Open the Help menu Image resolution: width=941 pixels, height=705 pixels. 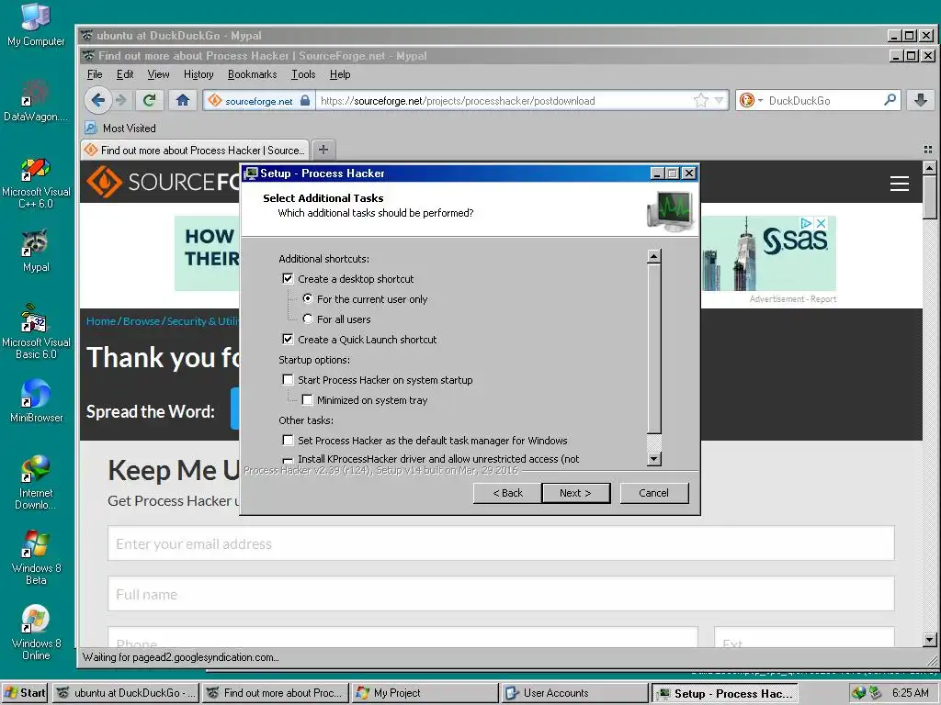340,74
